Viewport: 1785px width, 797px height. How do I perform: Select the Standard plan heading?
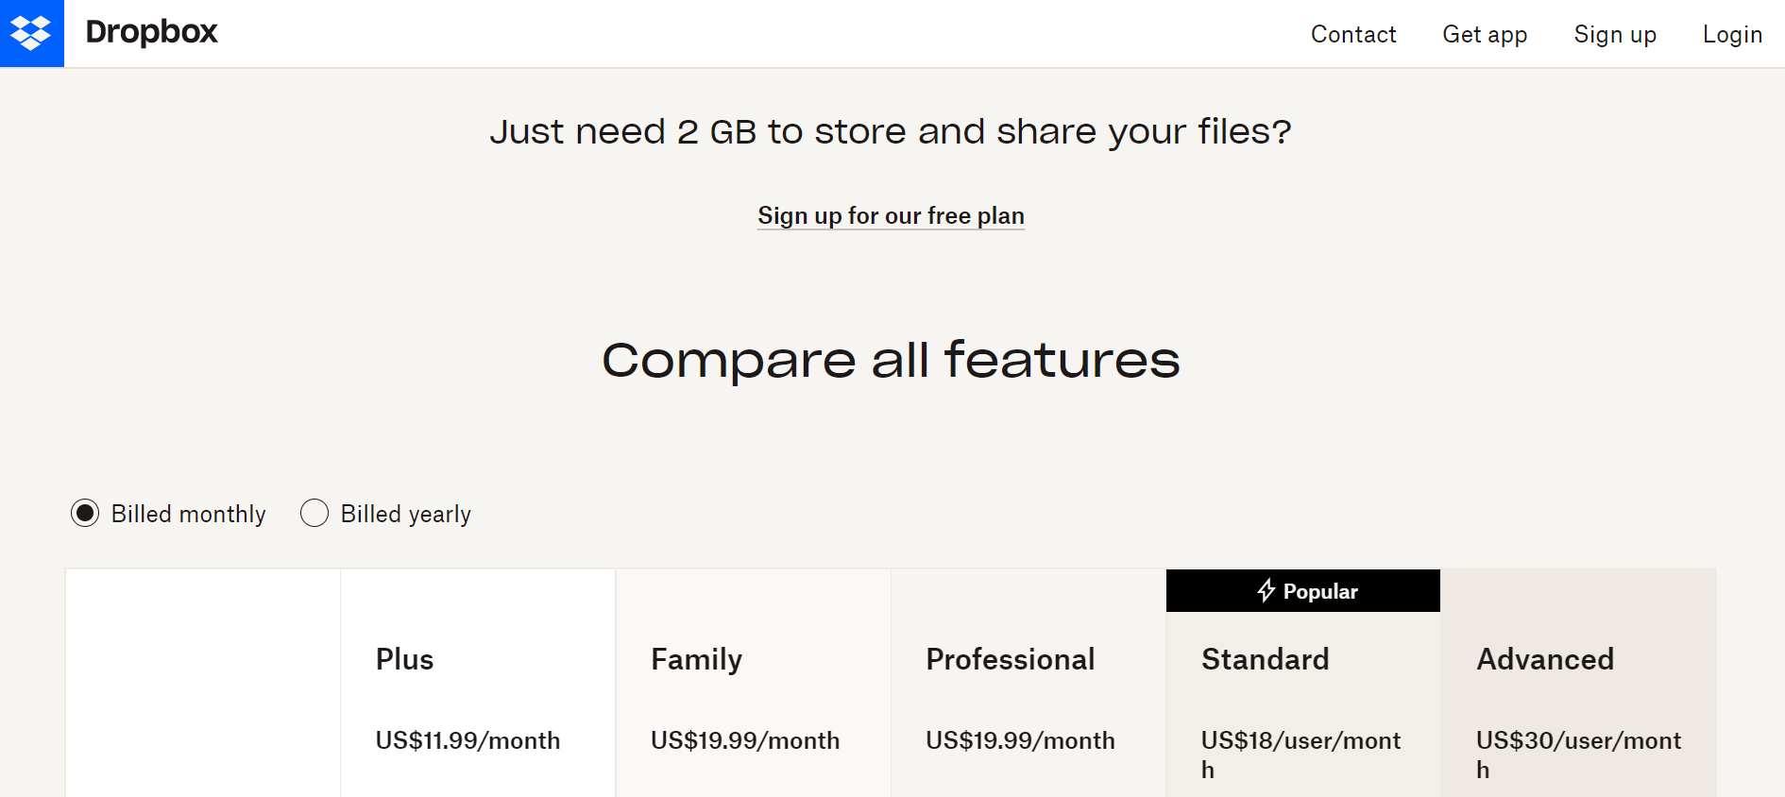[x=1265, y=659]
